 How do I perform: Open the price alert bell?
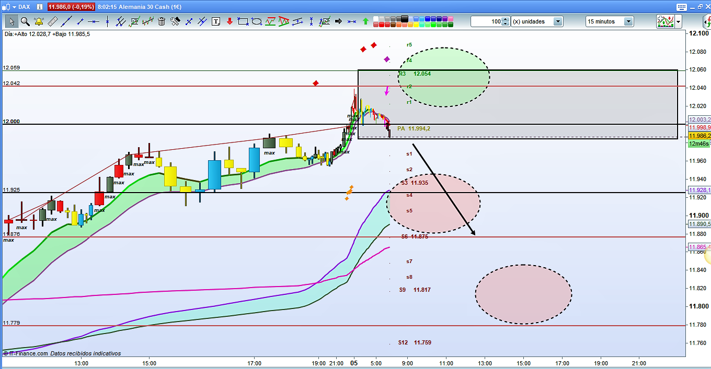39,21
